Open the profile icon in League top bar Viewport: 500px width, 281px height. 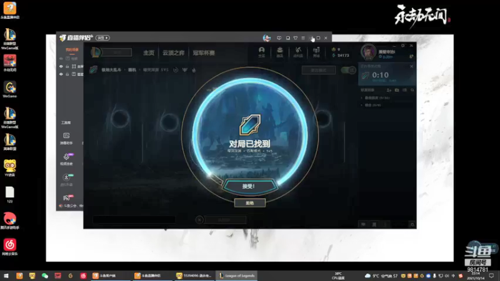(261, 52)
